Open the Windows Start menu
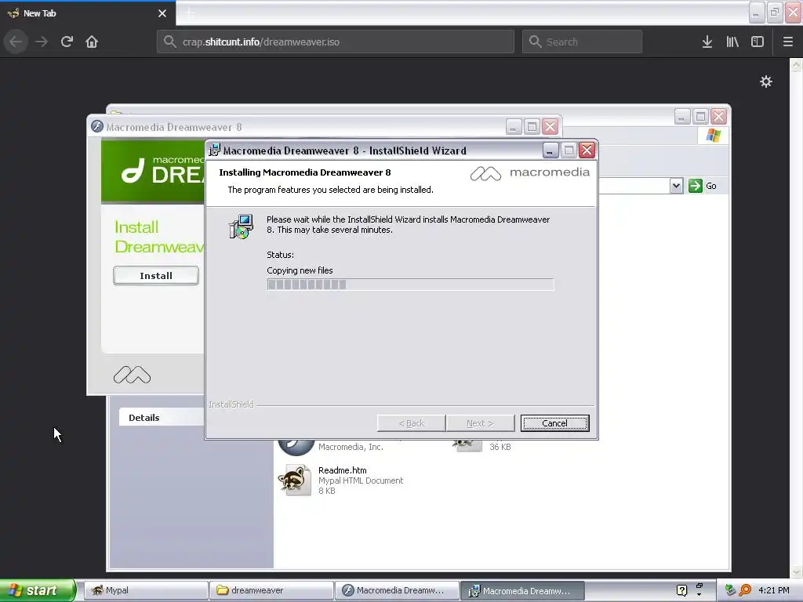Screen dimensions: 803x602 (38, 590)
